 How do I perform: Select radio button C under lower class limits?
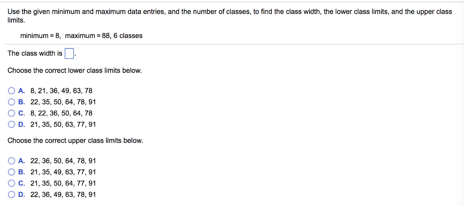click(x=11, y=113)
